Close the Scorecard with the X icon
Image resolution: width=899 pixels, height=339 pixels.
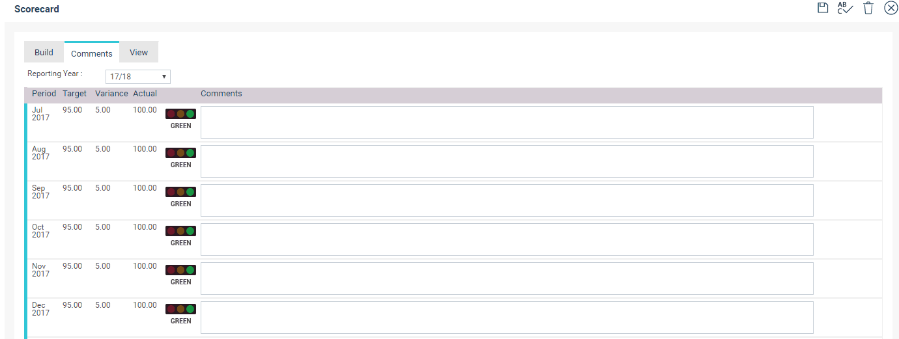pyautogui.click(x=891, y=8)
